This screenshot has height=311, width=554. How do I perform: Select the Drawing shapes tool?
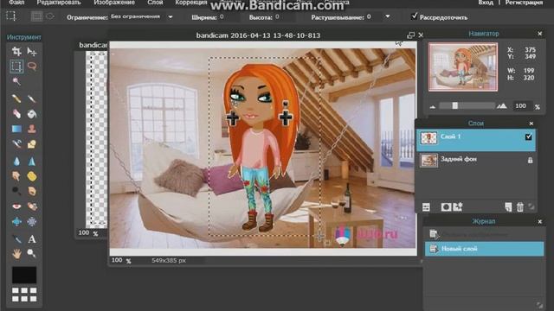(x=32, y=144)
